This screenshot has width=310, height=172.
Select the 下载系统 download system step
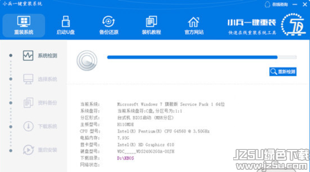pyautogui.click(x=40, y=126)
